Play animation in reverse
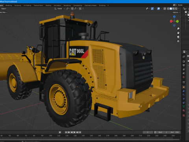 [x=72, y=132]
